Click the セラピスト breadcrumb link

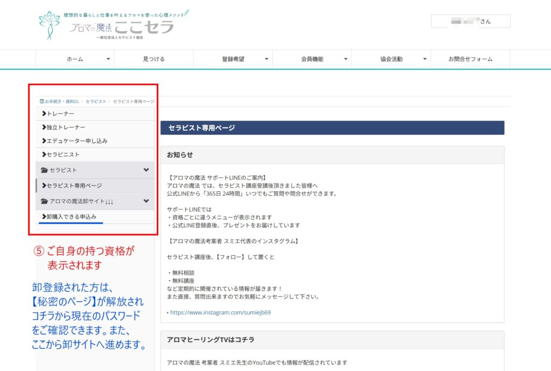[x=97, y=101]
